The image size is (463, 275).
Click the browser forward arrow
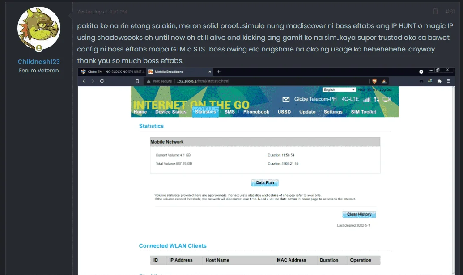(x=93, y=81)
